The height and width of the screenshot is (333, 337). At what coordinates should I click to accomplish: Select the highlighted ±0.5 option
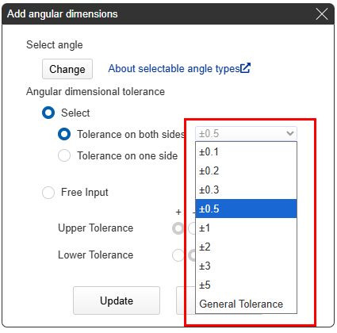[246, 209]
